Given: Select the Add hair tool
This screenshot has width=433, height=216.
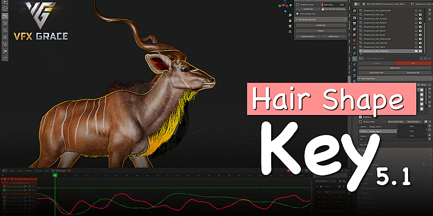Looking at the screenshot, I should 5,30.
